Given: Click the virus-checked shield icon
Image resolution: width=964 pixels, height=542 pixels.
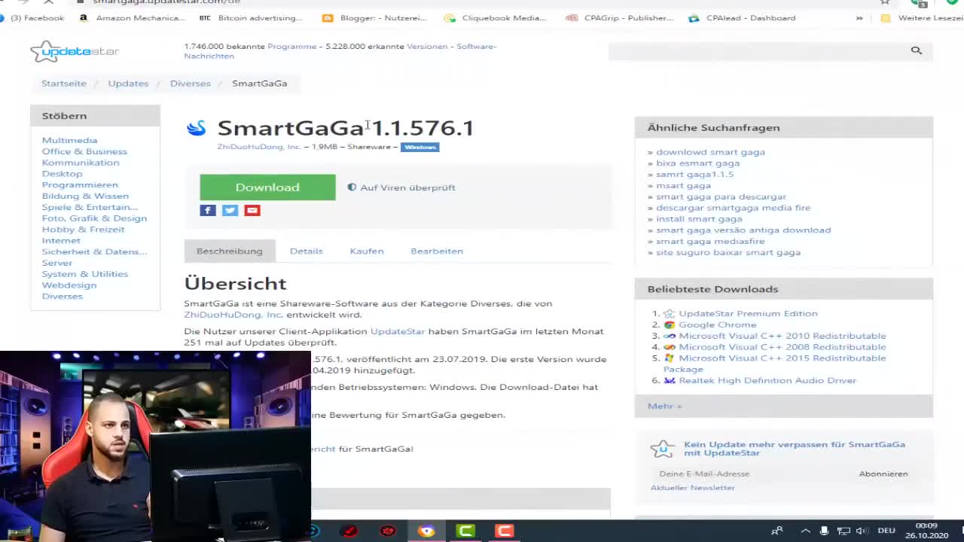Looking at the screenshot, I should coord(352,187).
